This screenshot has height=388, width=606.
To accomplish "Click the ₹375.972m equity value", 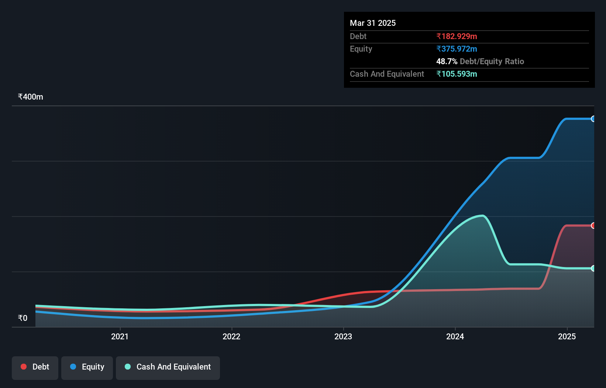I will 457,49.
